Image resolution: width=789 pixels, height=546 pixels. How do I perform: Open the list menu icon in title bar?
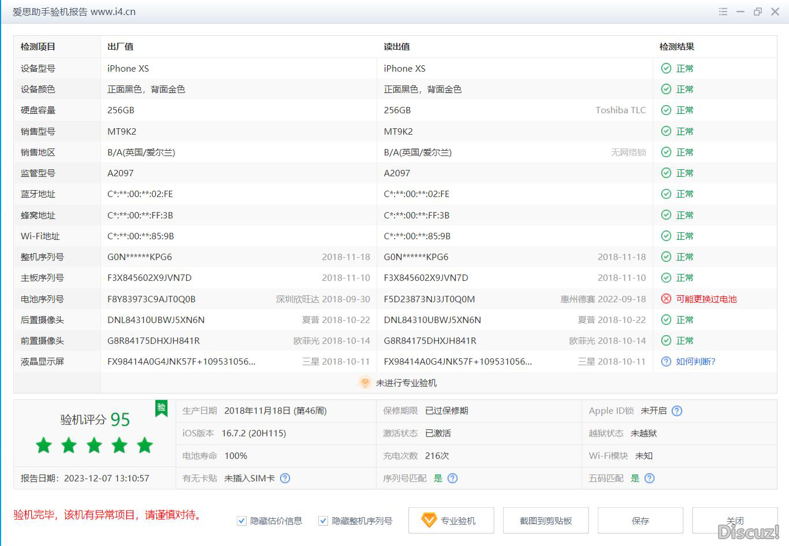tap(723, 12)
